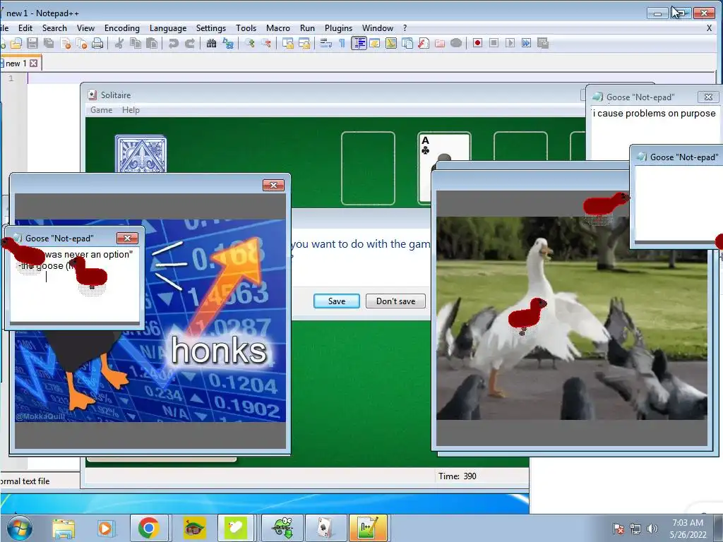Open the Help menu in Solitaire
This screenshot has width=723, height=542.
(131, 110)
